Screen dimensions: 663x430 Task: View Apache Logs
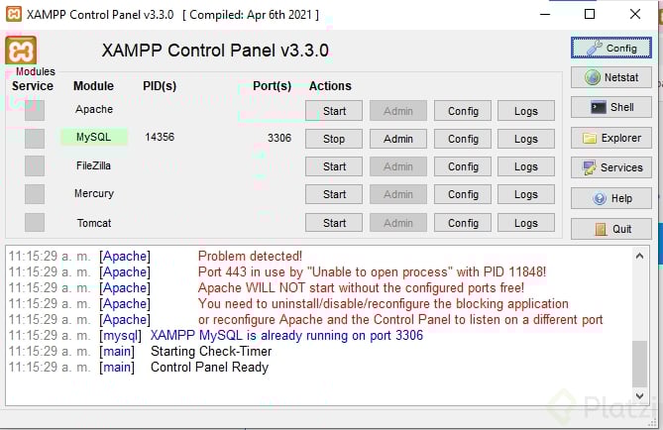[x=526, y=111]
